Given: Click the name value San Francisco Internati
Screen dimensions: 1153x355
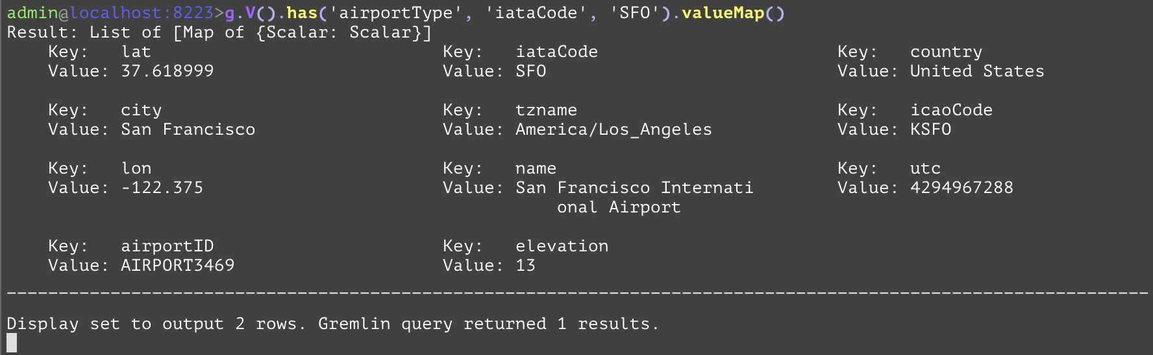Looking at the screenshot, I should coord(634,188).
